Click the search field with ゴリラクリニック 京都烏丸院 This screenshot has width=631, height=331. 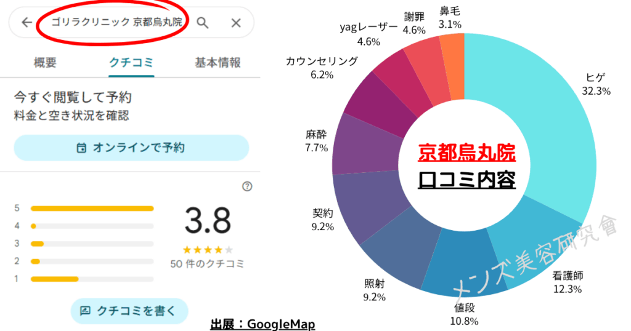point(116,22)
